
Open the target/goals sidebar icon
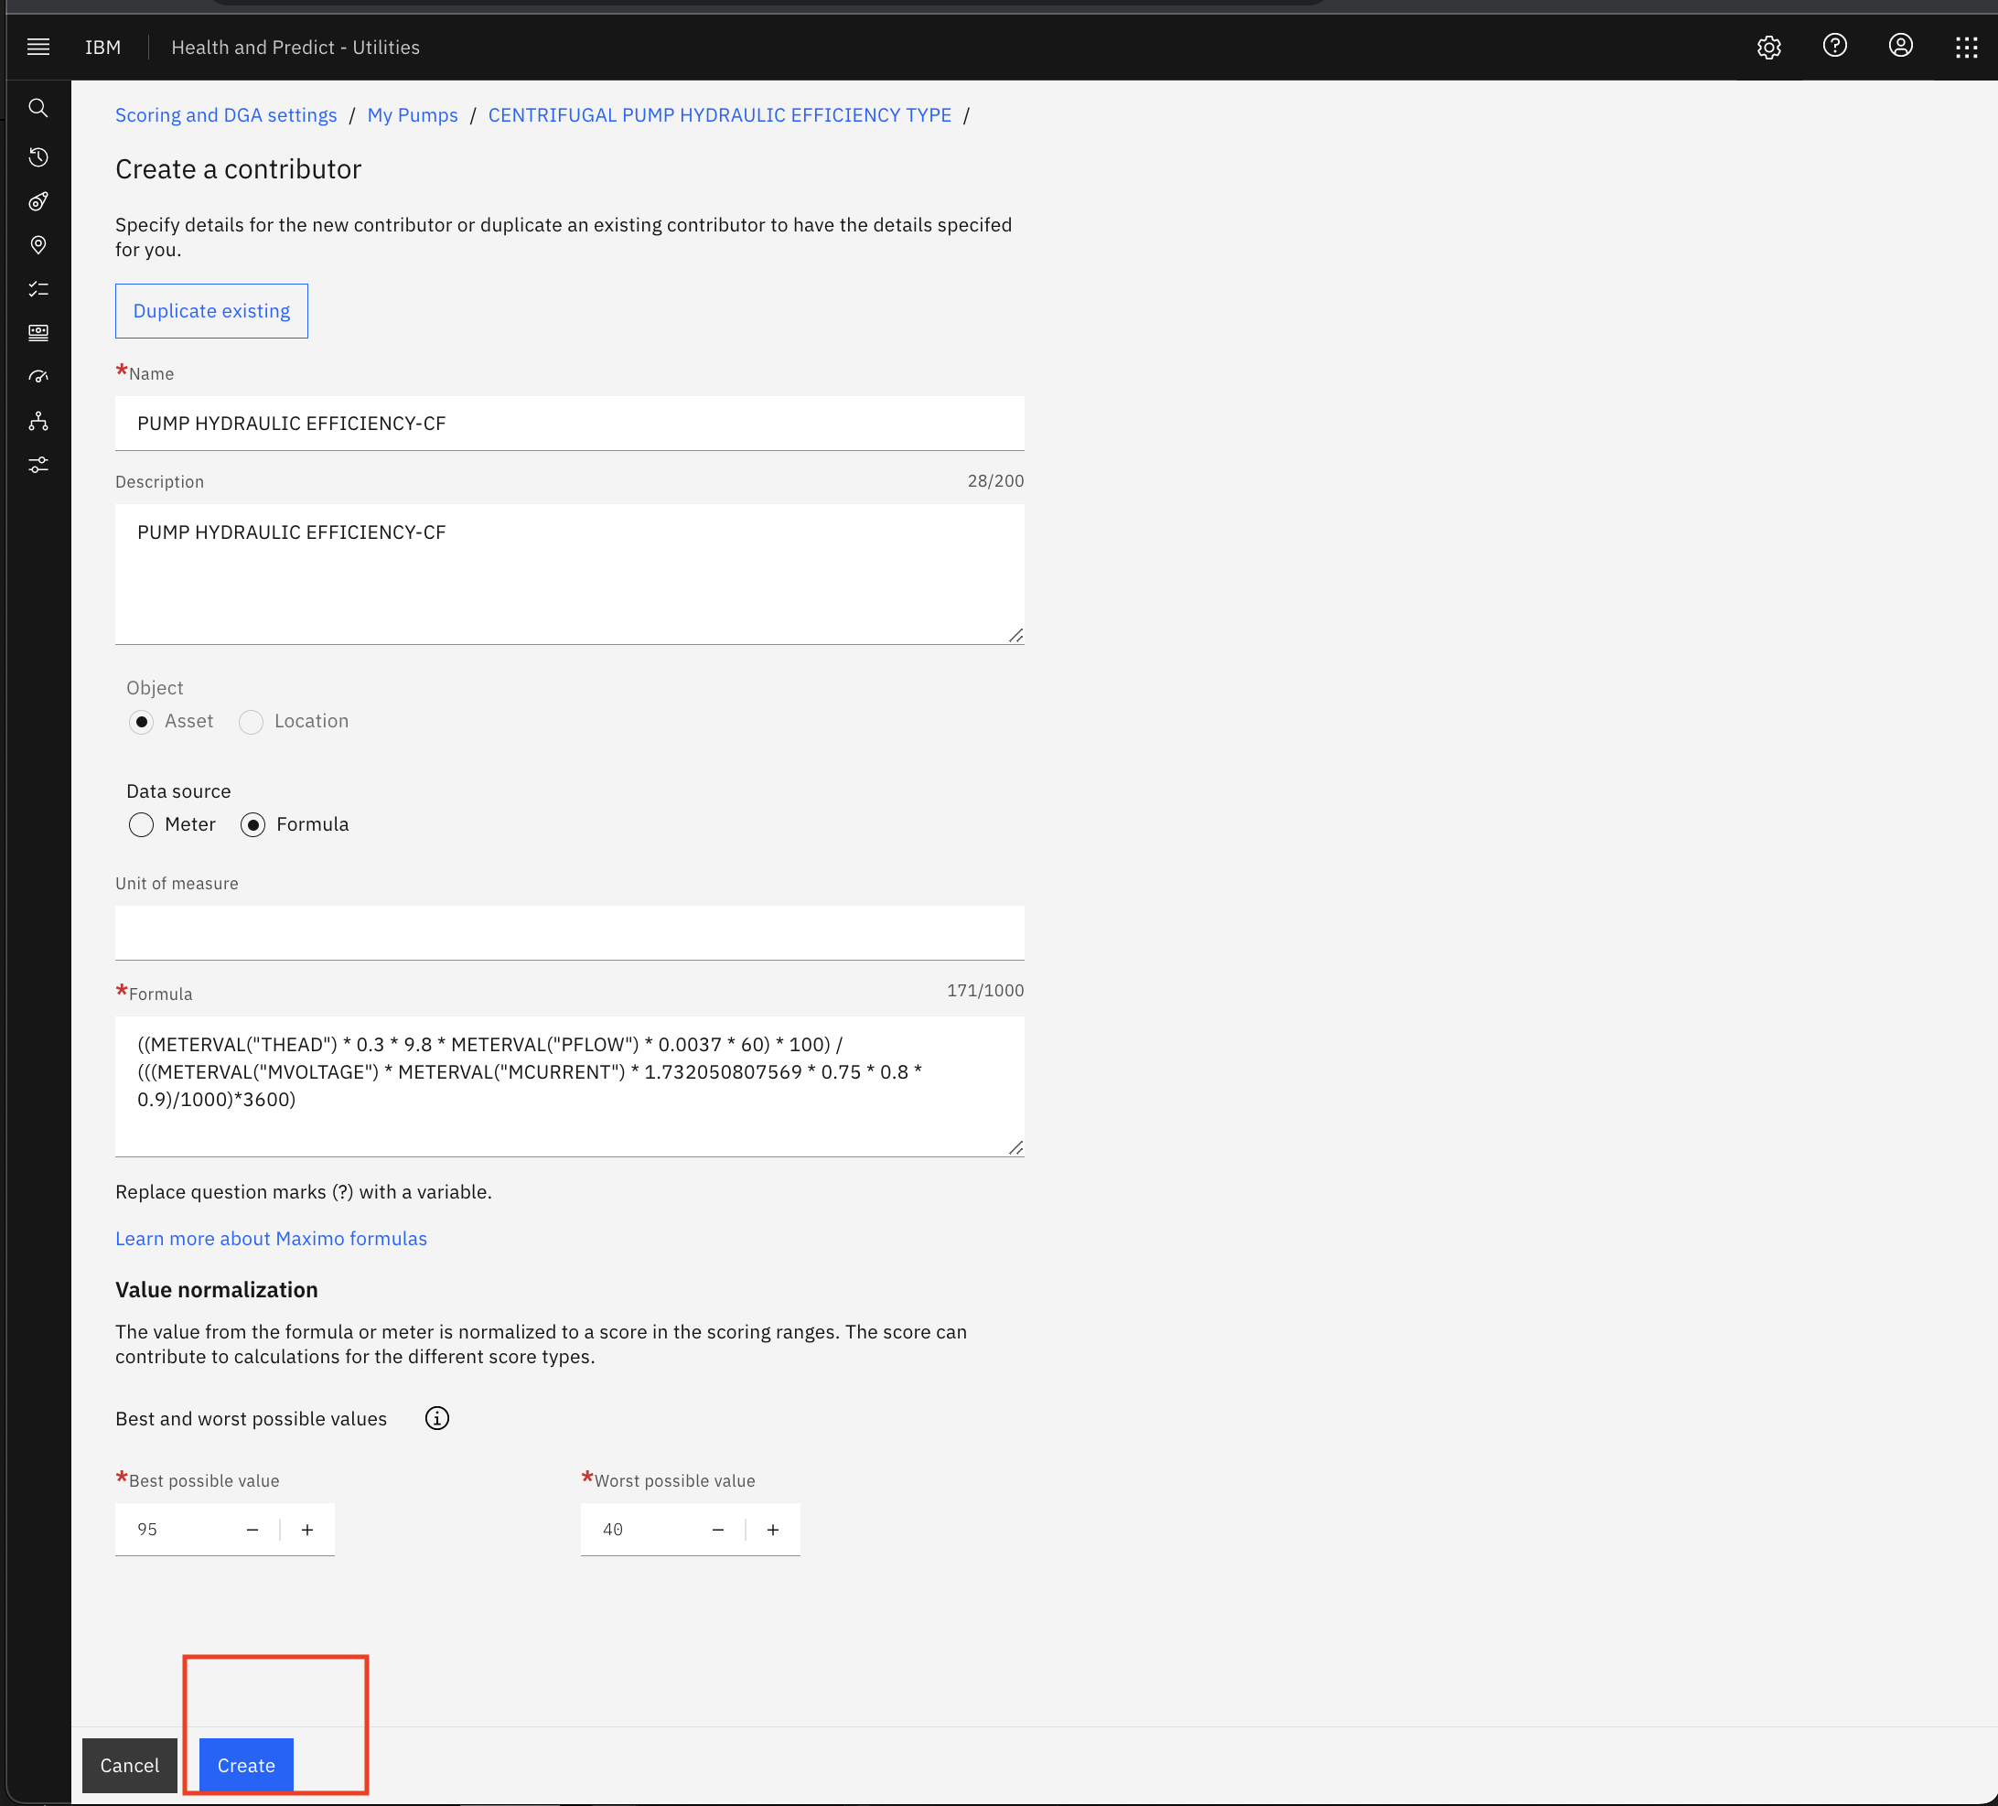[38, 201]
